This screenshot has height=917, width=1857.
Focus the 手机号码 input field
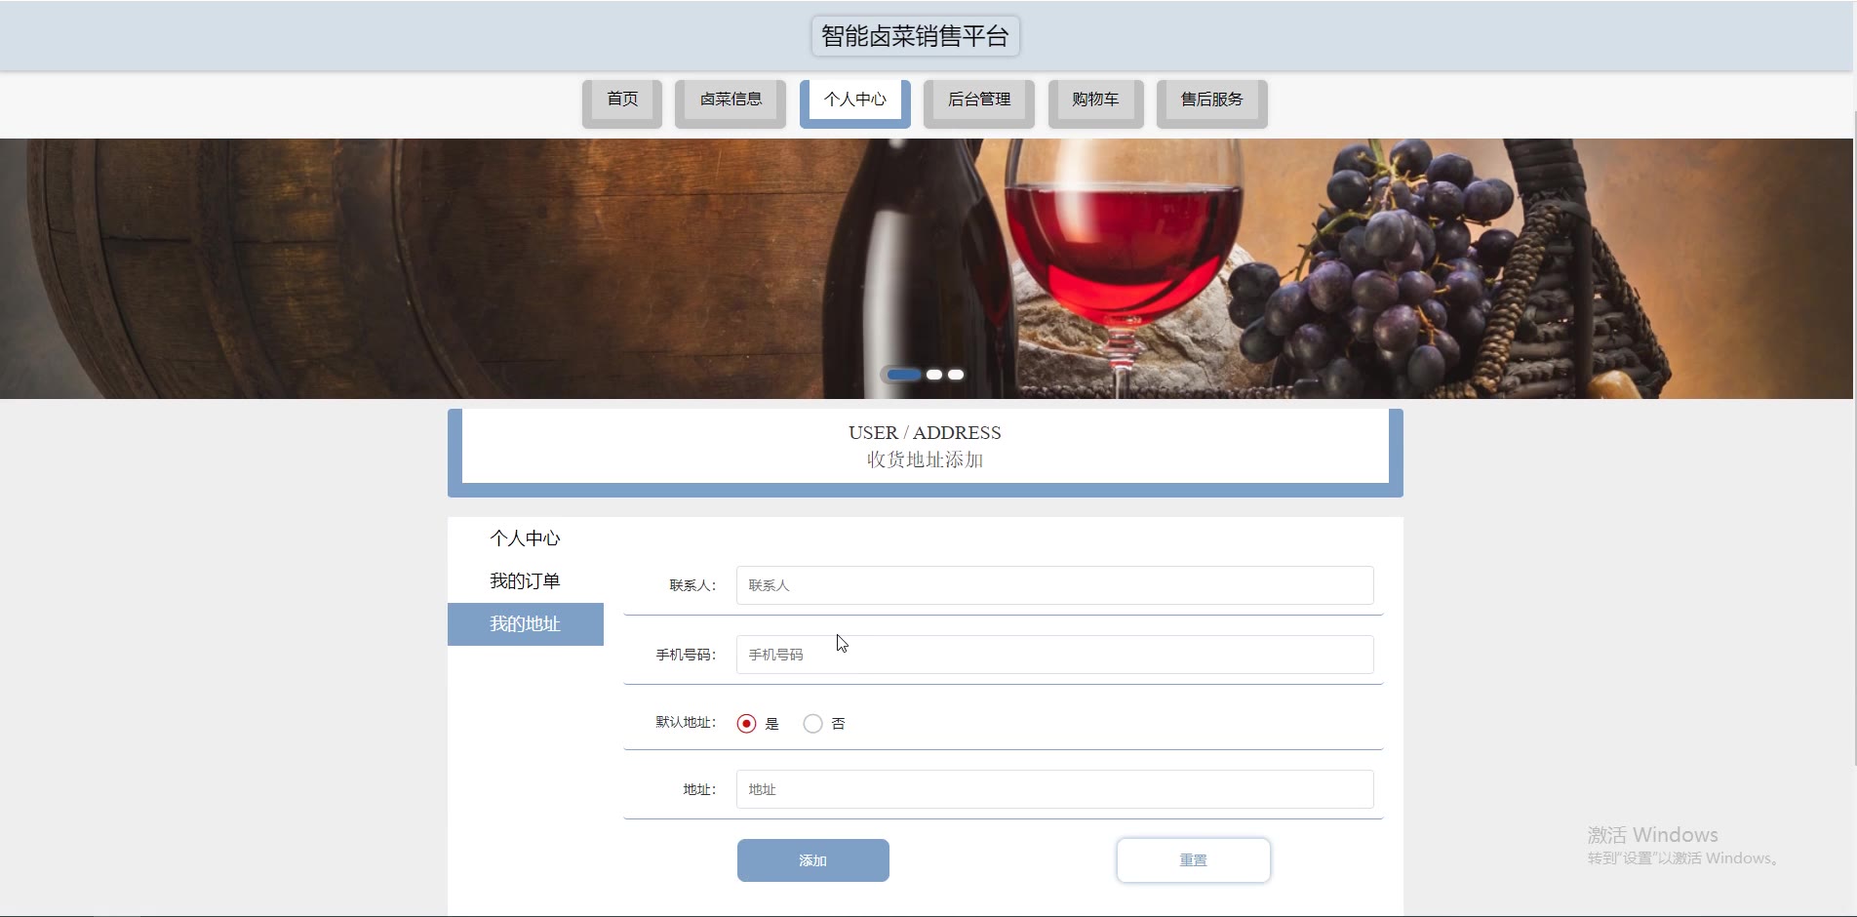1054,655
